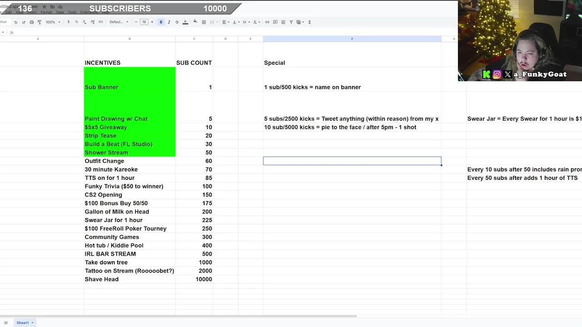Select cell 'Tattoo on Stream (Rooooobet?)'

click(130, 271)
